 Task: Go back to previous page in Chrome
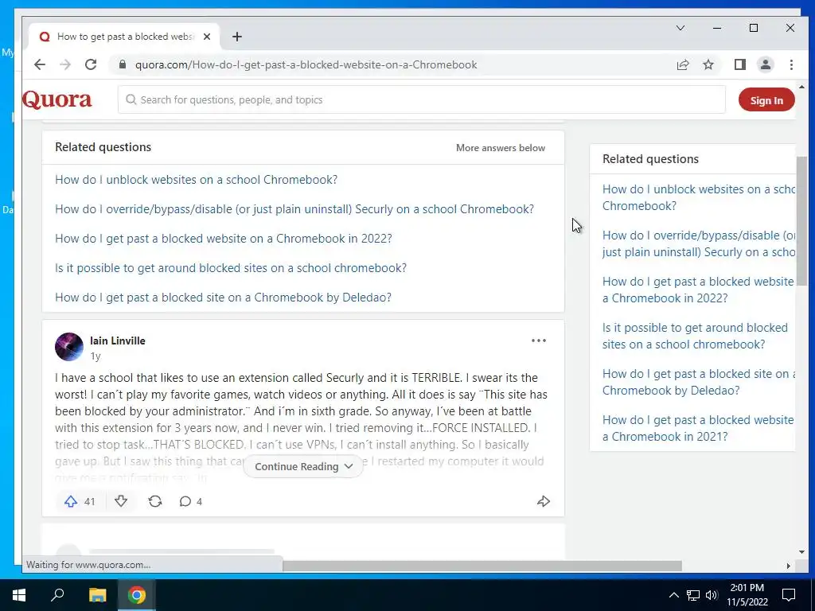[x=40, y=64]
